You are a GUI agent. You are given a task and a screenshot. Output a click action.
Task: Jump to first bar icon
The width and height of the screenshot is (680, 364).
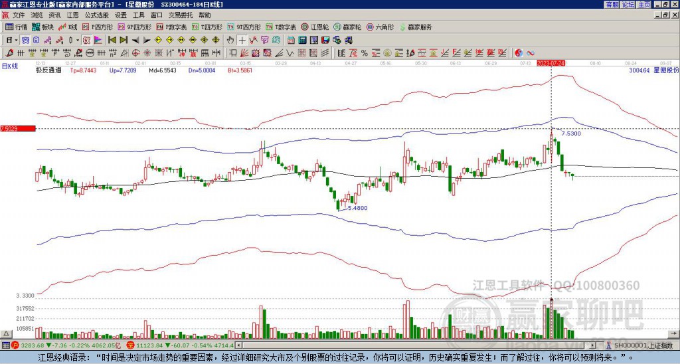[112, 41]
